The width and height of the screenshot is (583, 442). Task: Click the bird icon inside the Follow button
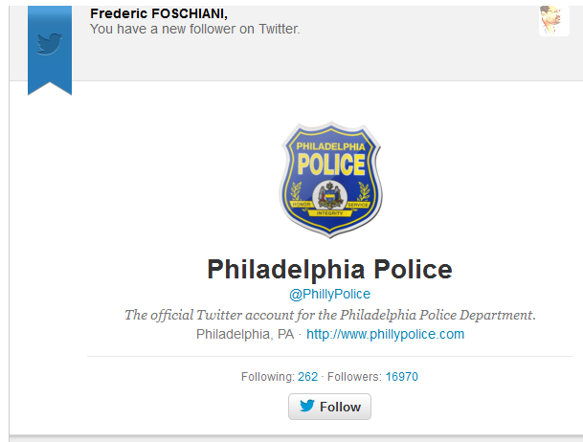point(306,407)
